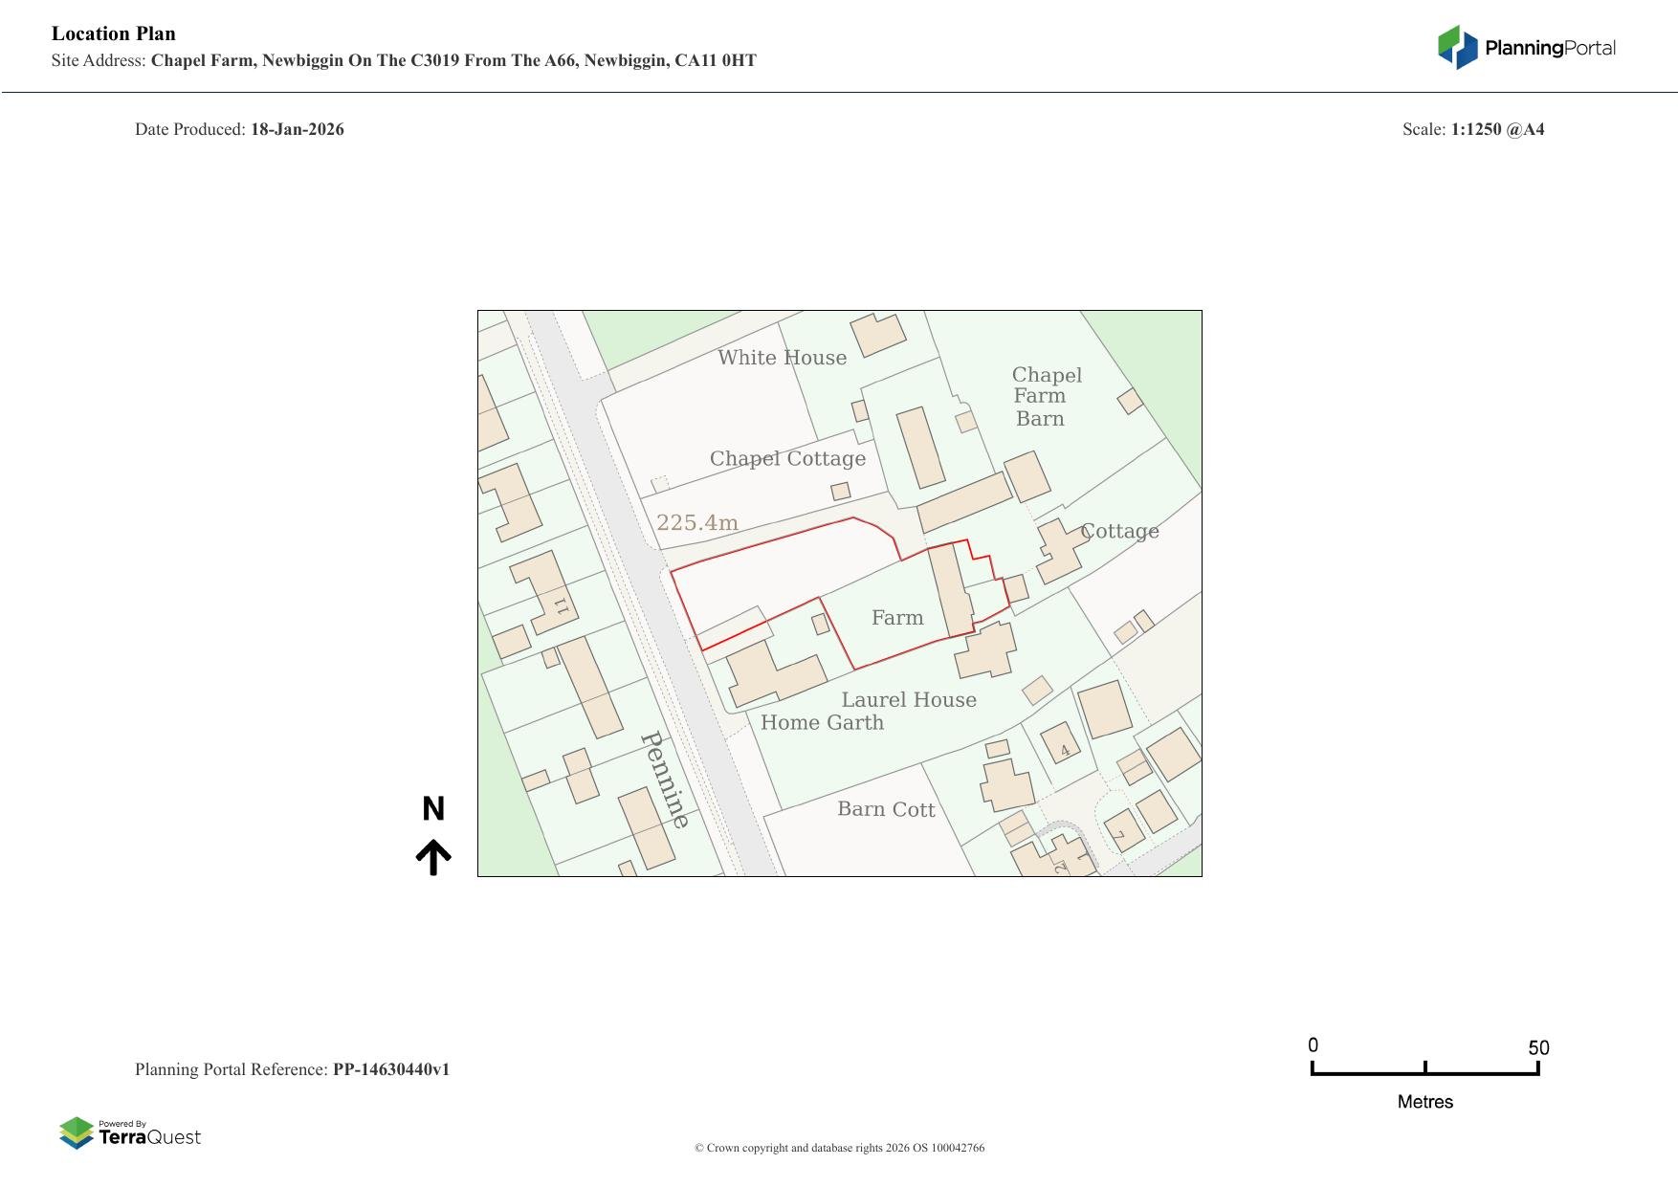Select the building numbered 7

click(1123, 830)
